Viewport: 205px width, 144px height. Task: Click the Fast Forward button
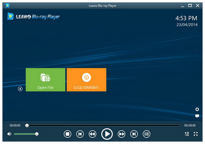coord(122,134)
